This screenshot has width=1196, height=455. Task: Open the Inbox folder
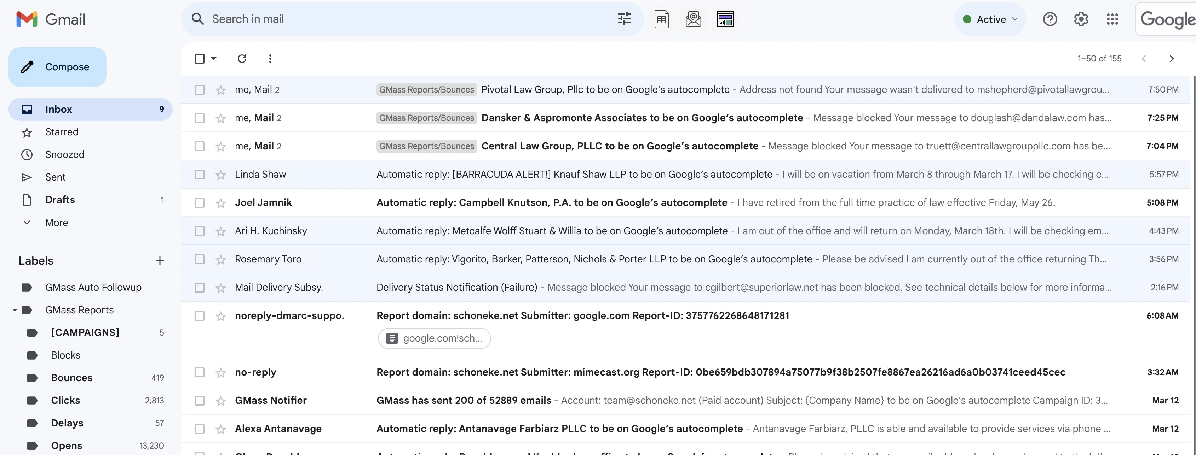pyautogui.click(x=91, y=110)
